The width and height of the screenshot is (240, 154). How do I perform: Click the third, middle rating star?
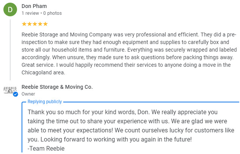pyautogui.click(x=35, y=24)
